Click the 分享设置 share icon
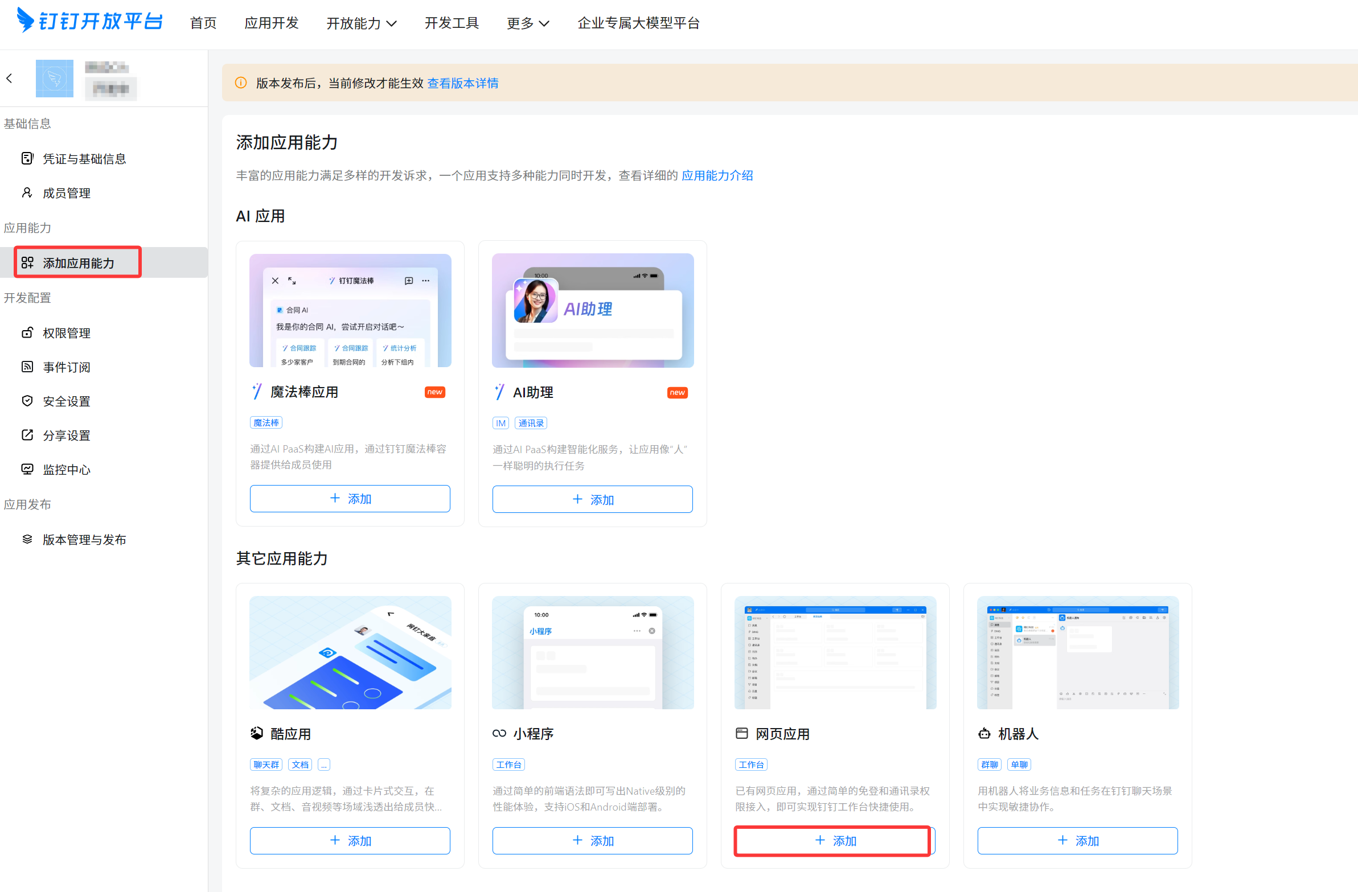 pyautogui.click(x=27, y=435)
